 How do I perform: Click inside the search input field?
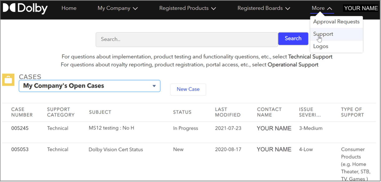tap(187, 39)
